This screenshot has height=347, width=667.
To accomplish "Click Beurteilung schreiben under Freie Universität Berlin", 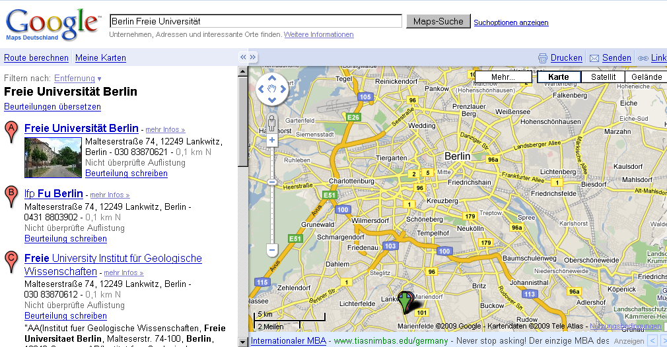I will click(126, 173).
